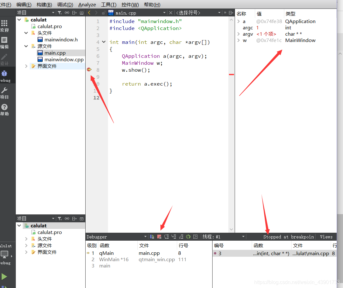Open the main.cpp open documents dropdown

click(x=164, y=13)
